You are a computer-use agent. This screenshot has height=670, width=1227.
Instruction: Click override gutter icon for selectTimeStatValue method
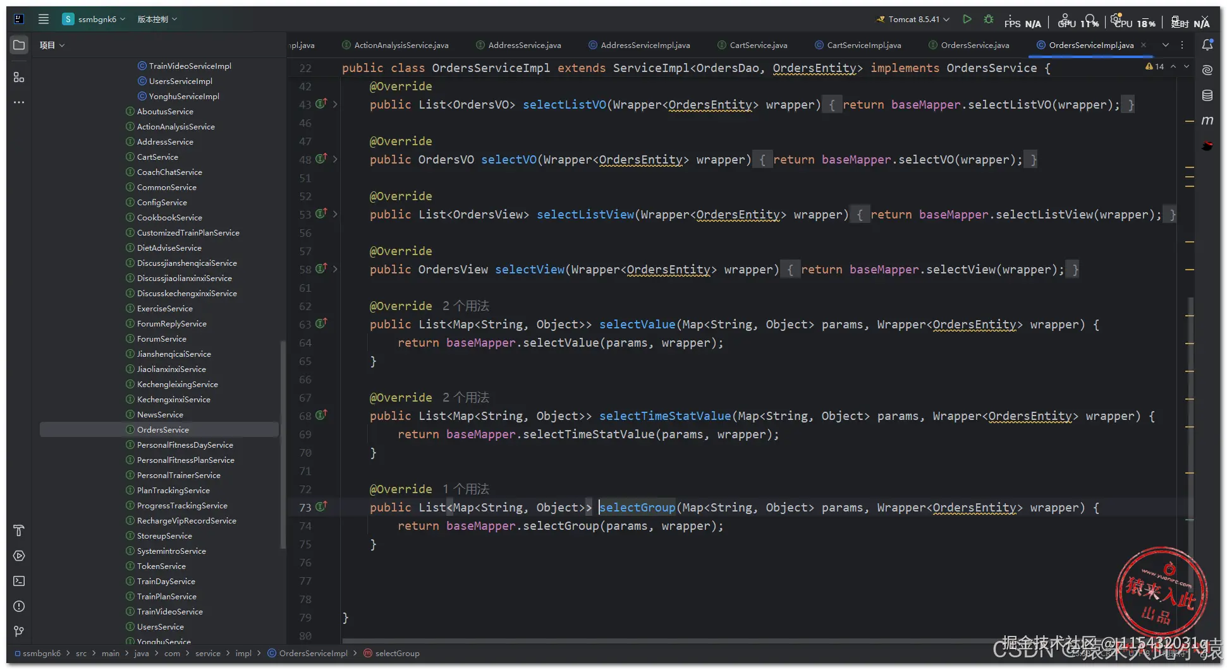(x=321, y=415)
